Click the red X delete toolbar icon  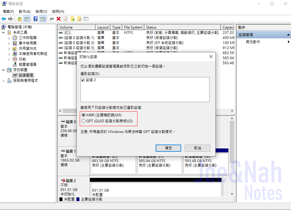click(58, 18)
